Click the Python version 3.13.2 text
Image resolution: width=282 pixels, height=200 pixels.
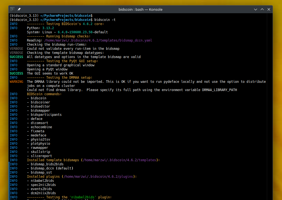click(48, 28)
